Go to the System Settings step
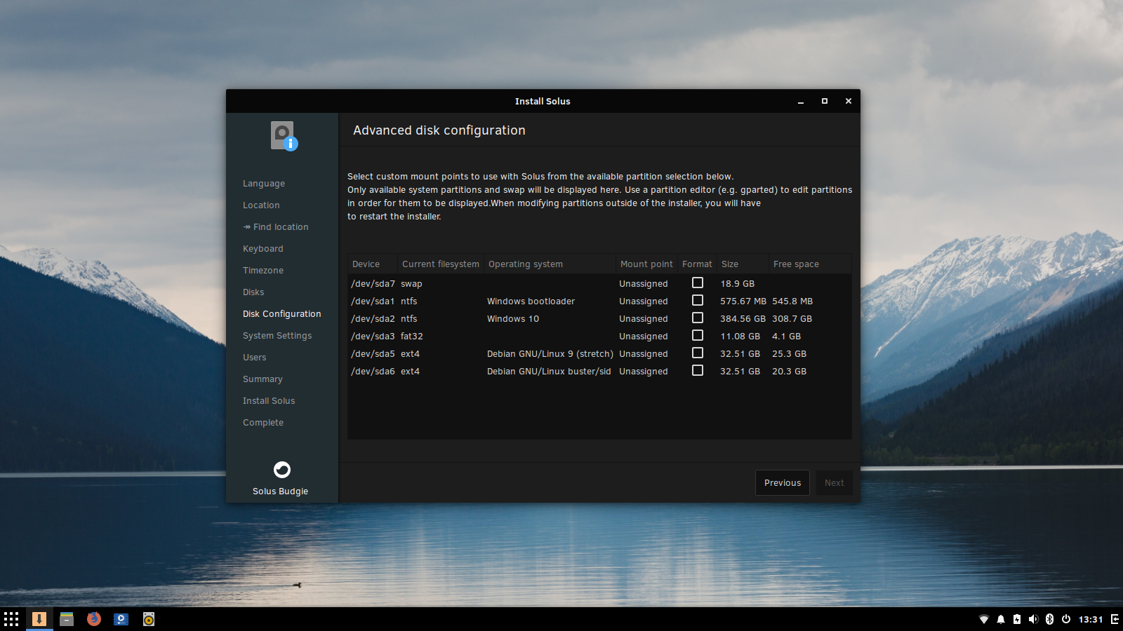The height and width of the screenshot is (631, 1123). [277, 336]
